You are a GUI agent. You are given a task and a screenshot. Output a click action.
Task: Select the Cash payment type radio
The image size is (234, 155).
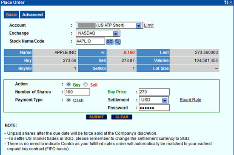68,100
